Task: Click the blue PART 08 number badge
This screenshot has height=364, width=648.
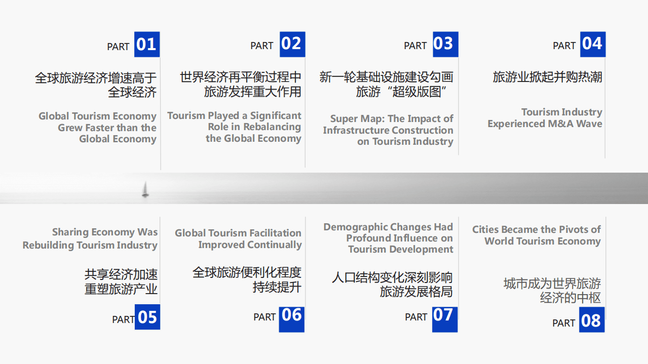Action: click(592, 320)
